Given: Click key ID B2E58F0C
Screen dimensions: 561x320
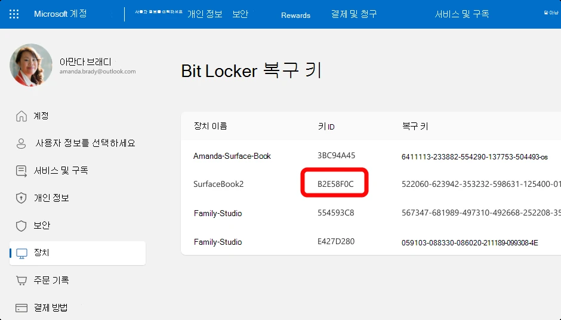Looking at the screenshot, I should tap(335, 184).
